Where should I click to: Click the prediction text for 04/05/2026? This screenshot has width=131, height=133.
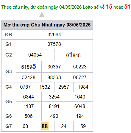[65, 7]
